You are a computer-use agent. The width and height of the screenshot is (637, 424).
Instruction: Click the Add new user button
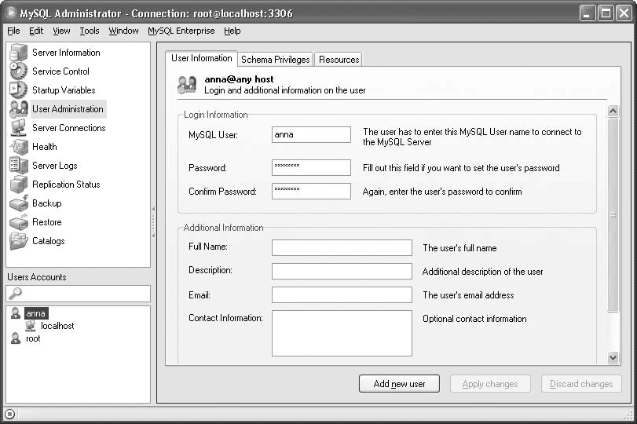click(399, 384)
